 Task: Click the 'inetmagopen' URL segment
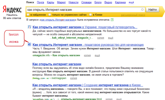point(59,78)
